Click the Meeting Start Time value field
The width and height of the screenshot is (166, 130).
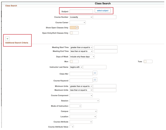pos(106,48)
